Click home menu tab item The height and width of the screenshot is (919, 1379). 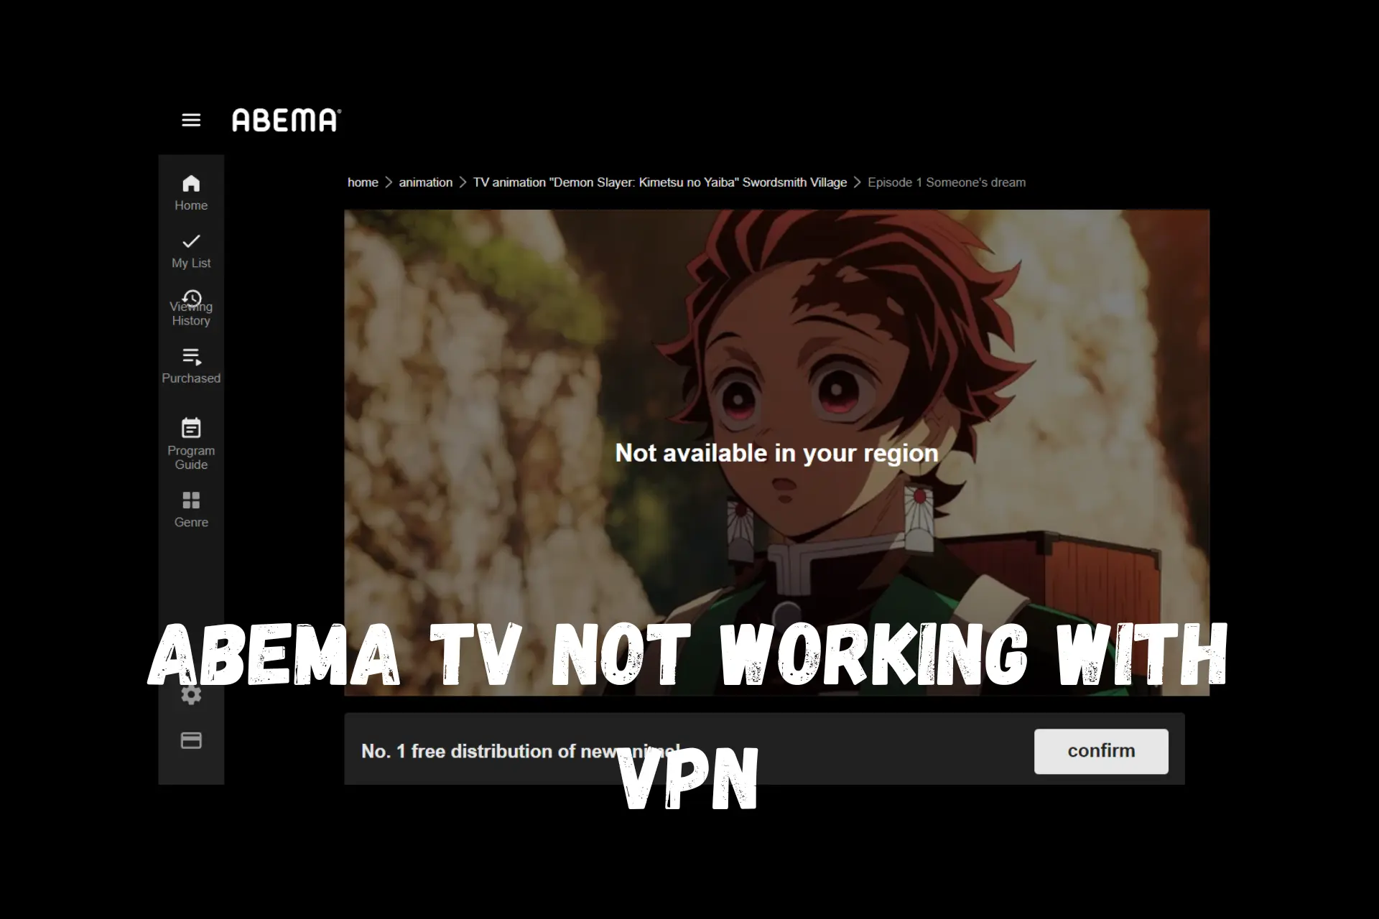191,193
